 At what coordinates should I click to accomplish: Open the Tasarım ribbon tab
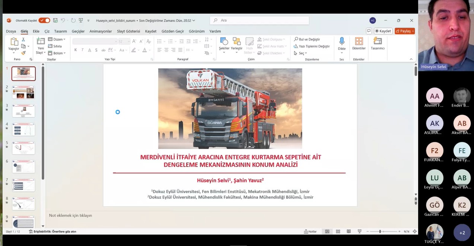60,31
